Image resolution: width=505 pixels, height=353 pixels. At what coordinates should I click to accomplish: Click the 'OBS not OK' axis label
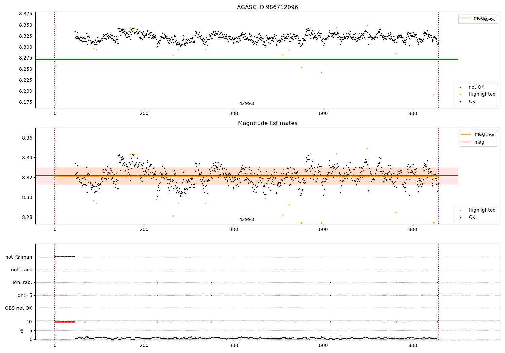click(x=19, y=308)
